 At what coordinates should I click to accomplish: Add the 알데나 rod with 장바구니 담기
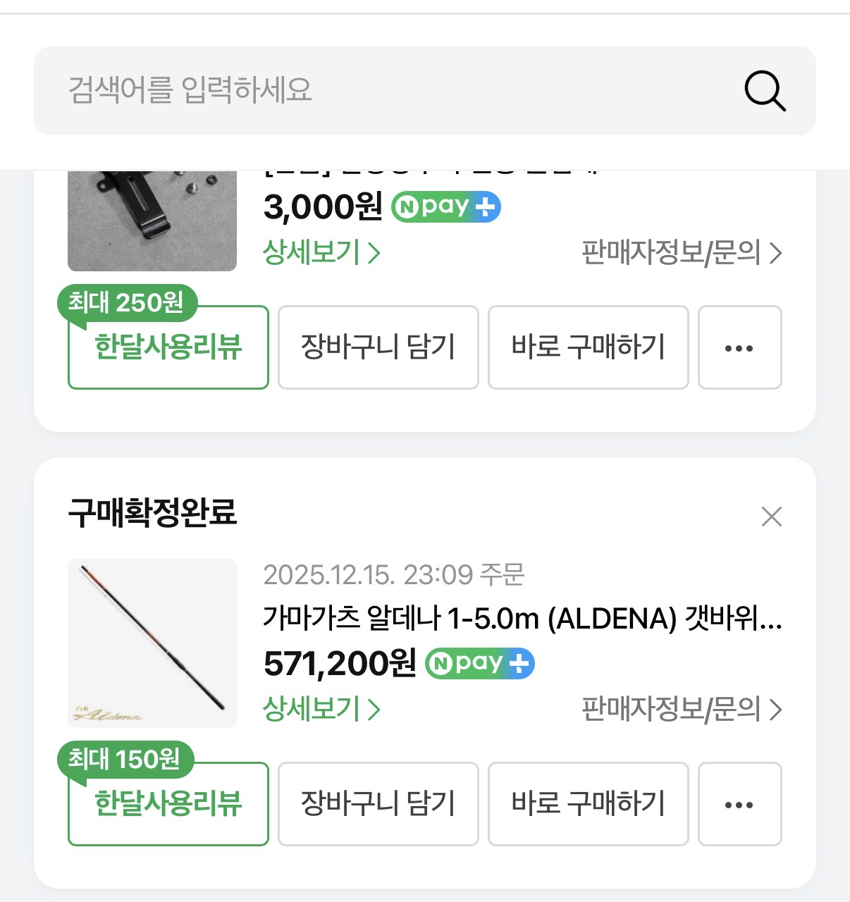(x=378, y=804)
